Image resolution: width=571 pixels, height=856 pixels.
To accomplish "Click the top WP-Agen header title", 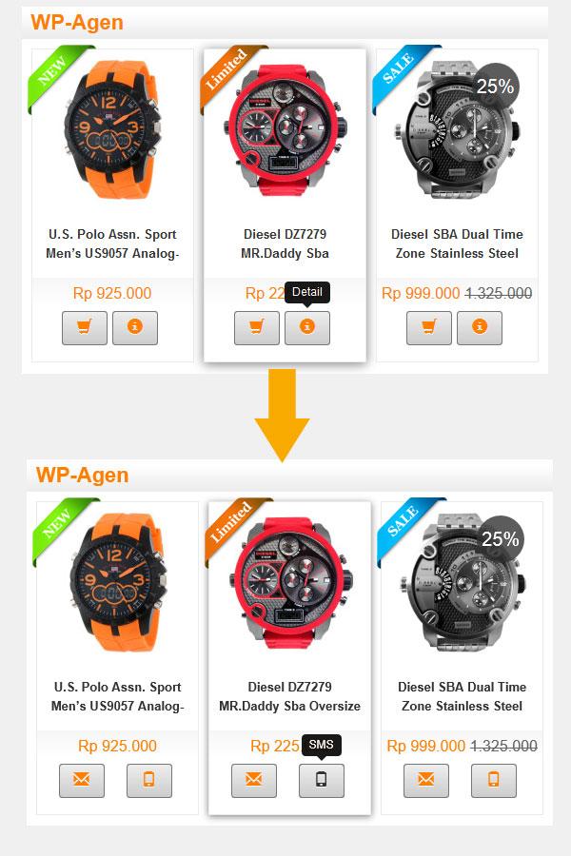I will tap(77, 23).
